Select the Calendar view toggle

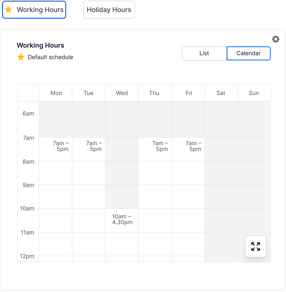[248, 53]
